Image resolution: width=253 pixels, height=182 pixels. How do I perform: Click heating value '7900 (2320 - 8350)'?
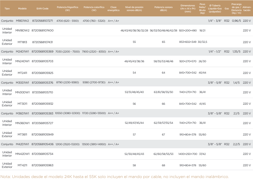point(94,52)
